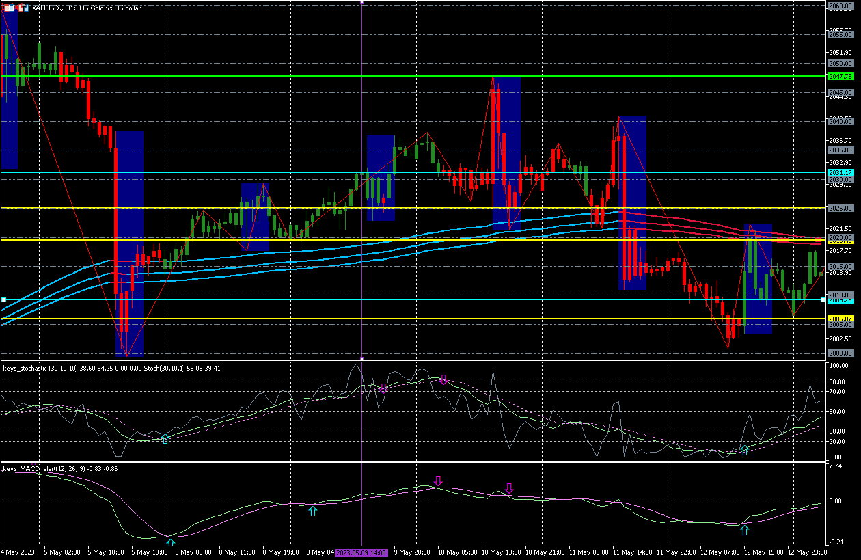861x560 pixels.
Task: Click the stochastic cyan up arrow near 5 May 18:00
Action: [x=165, y=438]
